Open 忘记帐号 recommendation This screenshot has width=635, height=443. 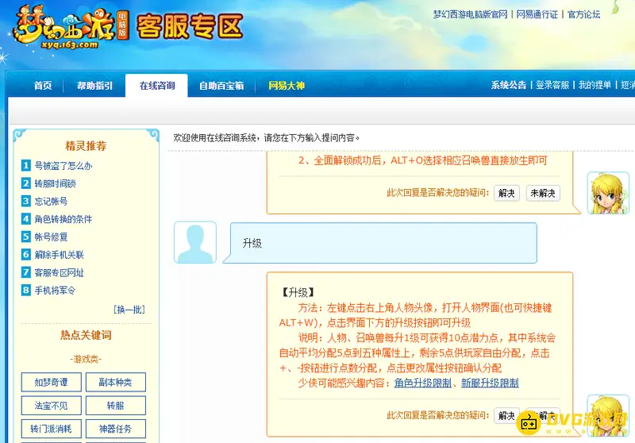point(51,201)
